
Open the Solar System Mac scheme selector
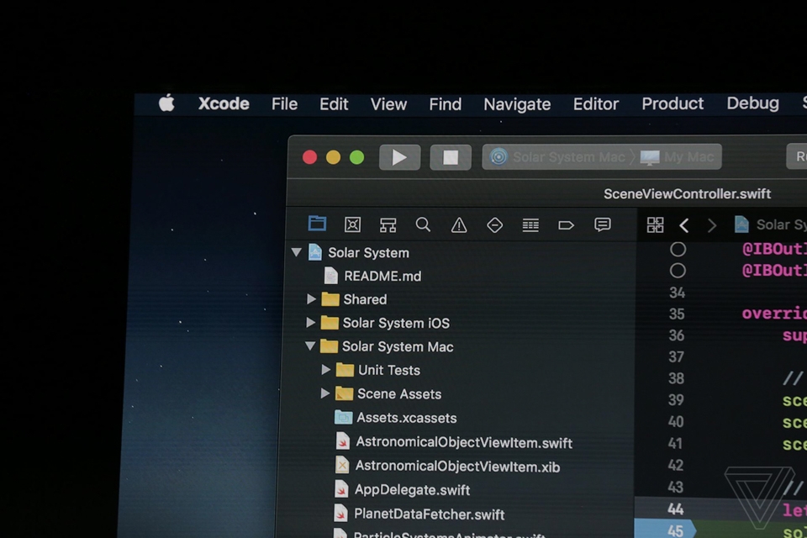pos(566,156)
